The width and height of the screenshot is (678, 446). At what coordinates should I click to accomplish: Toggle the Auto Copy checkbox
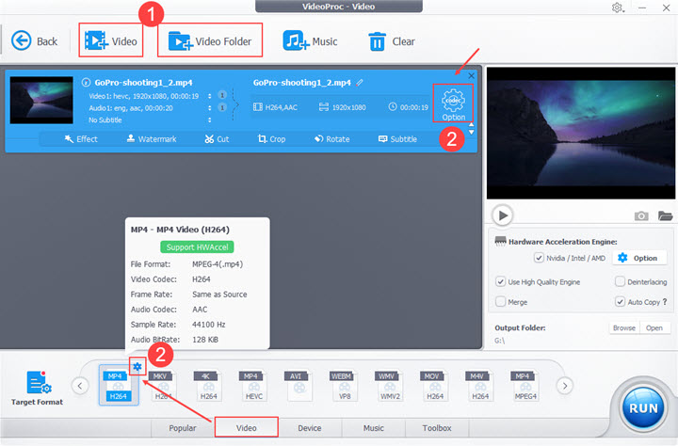tap(620, 302)
